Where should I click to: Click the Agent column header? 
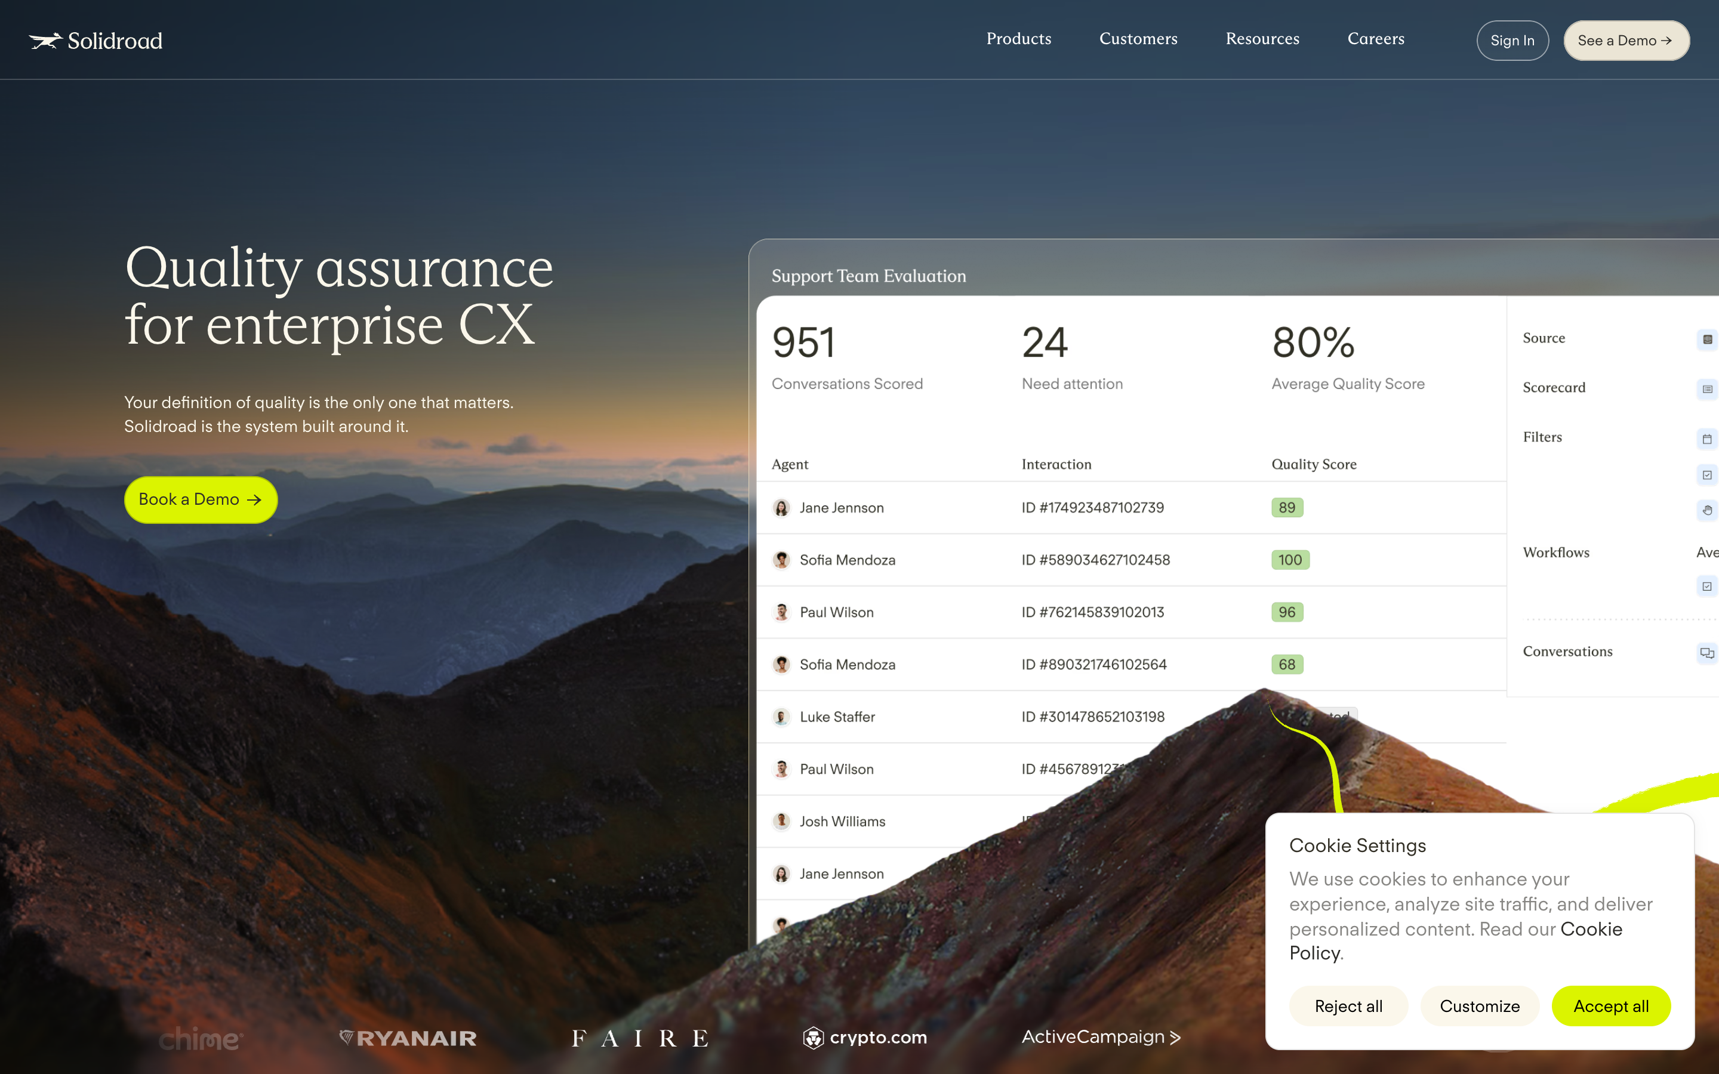(x=790, y=465)
